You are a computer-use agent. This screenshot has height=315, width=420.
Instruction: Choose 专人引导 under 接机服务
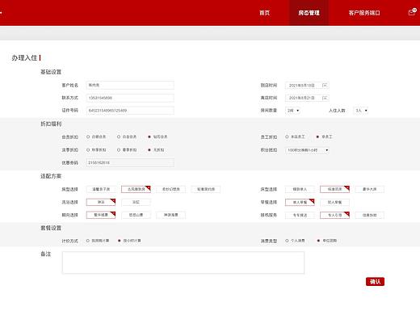[334, 215]
